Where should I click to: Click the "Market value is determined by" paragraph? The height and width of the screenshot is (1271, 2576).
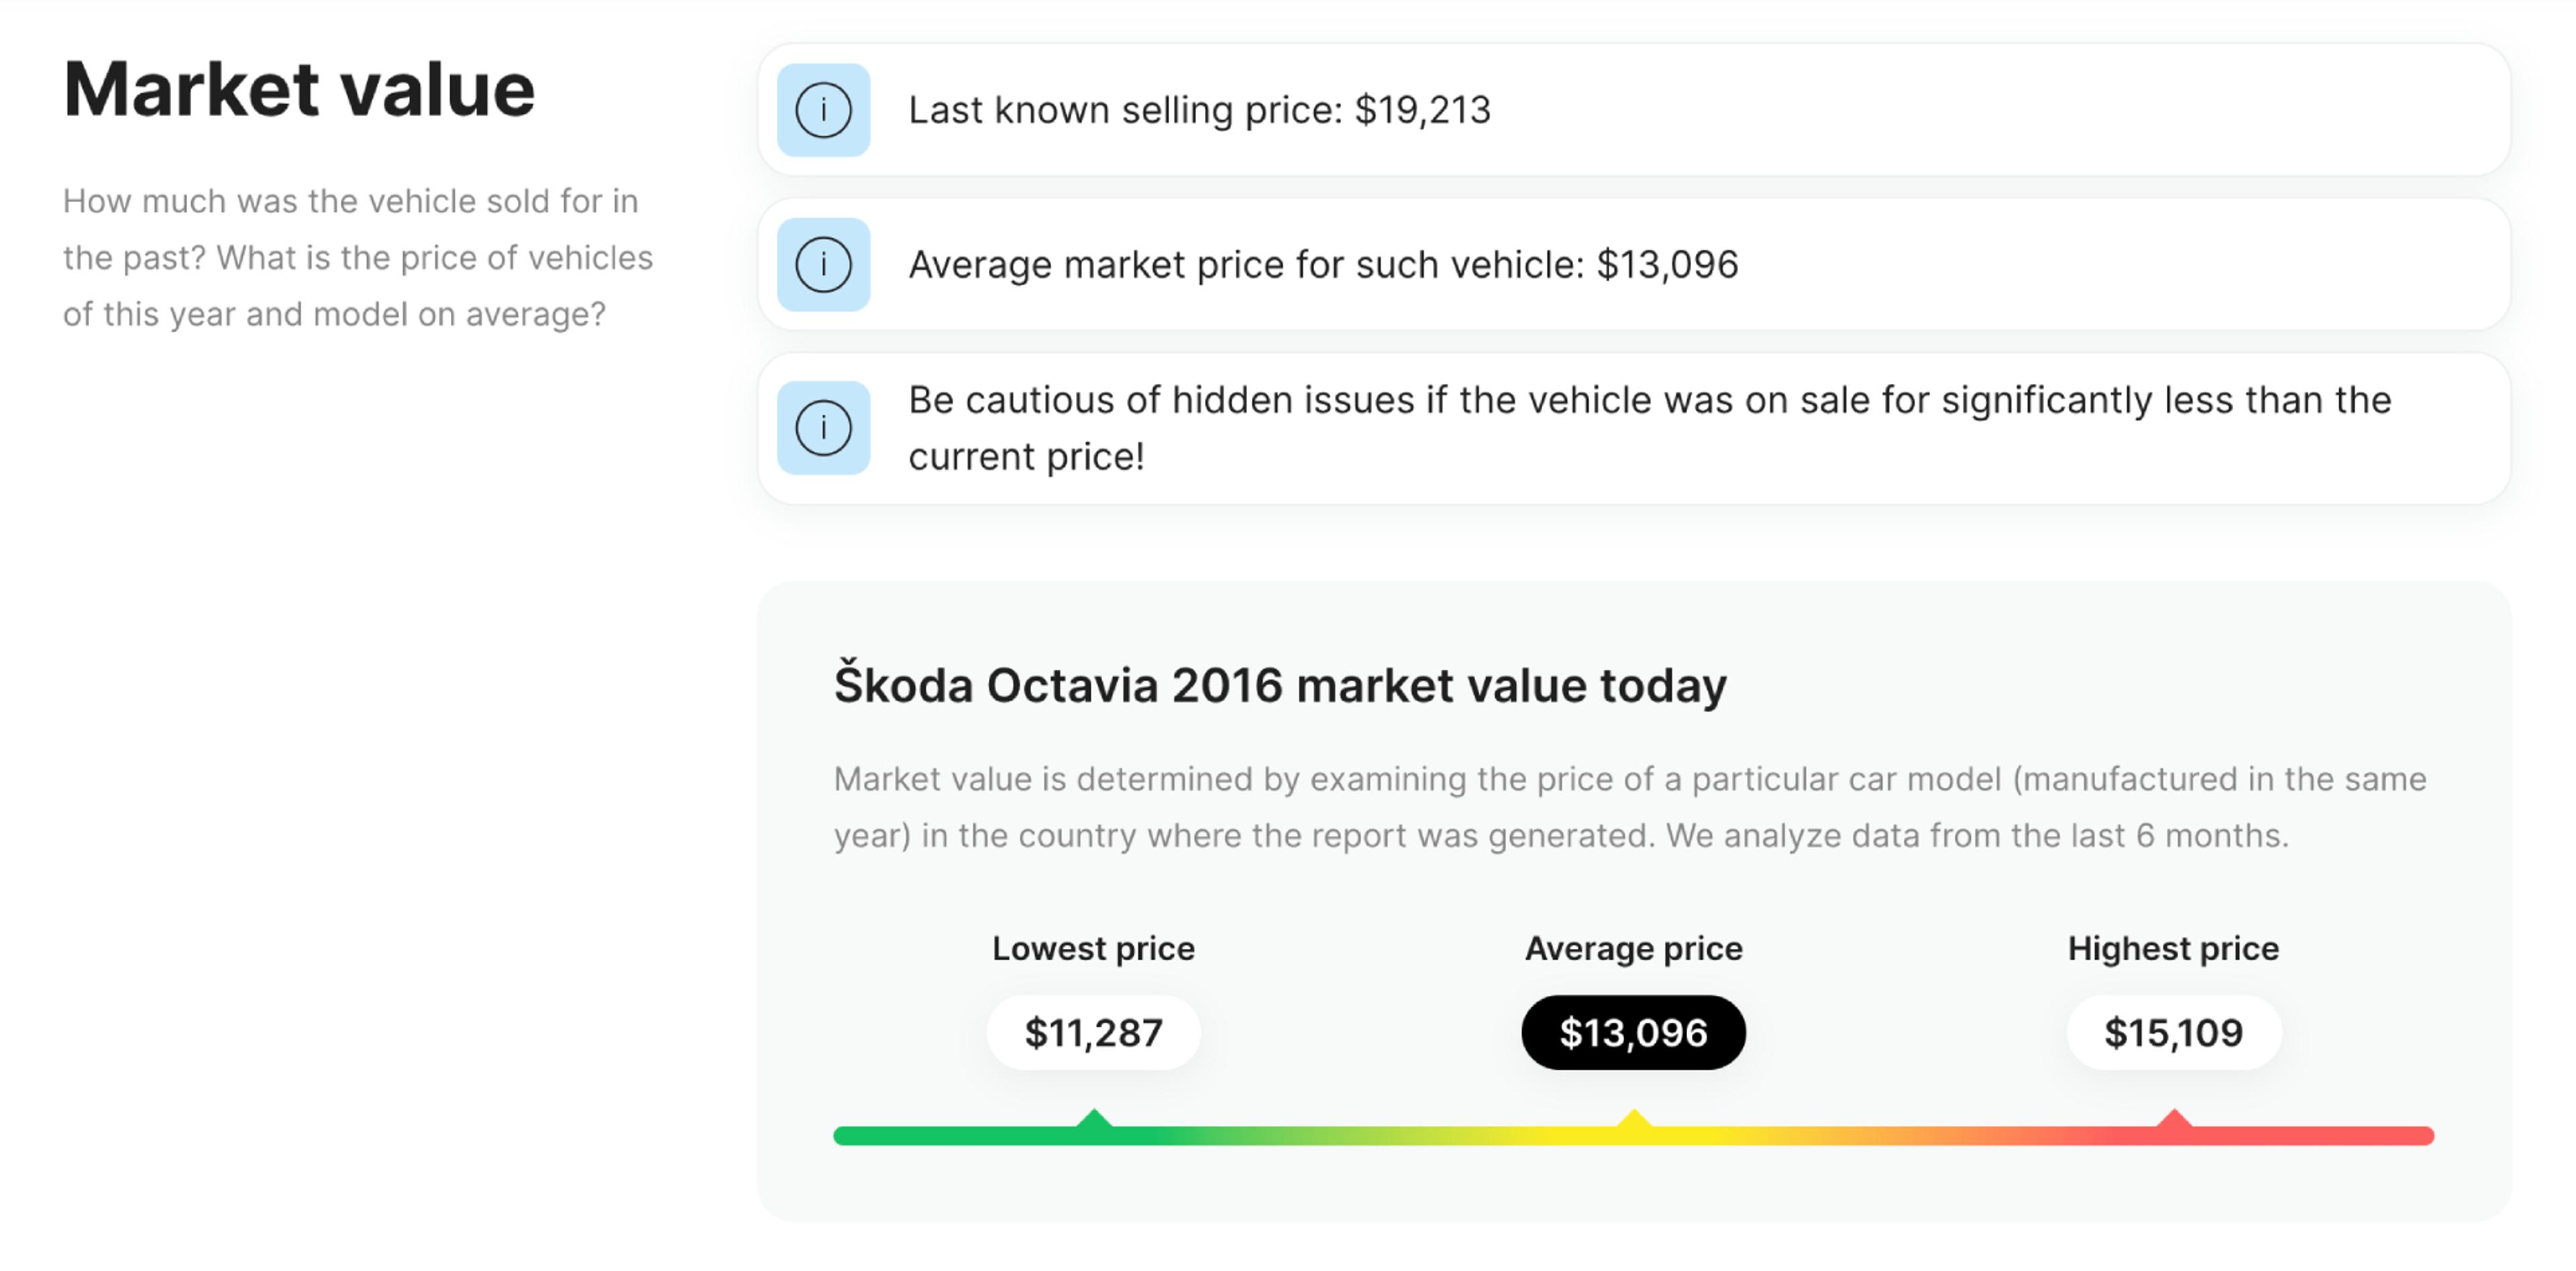(1630, 807)
